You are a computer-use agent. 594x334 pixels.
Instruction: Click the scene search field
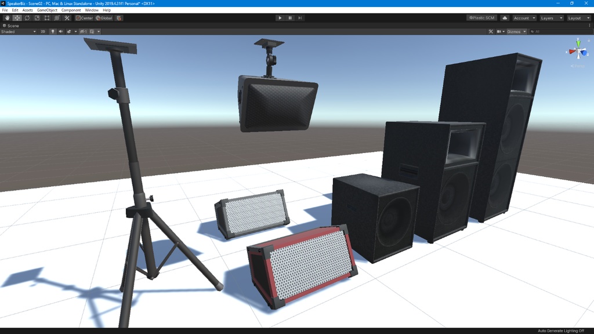click(560, 32)
